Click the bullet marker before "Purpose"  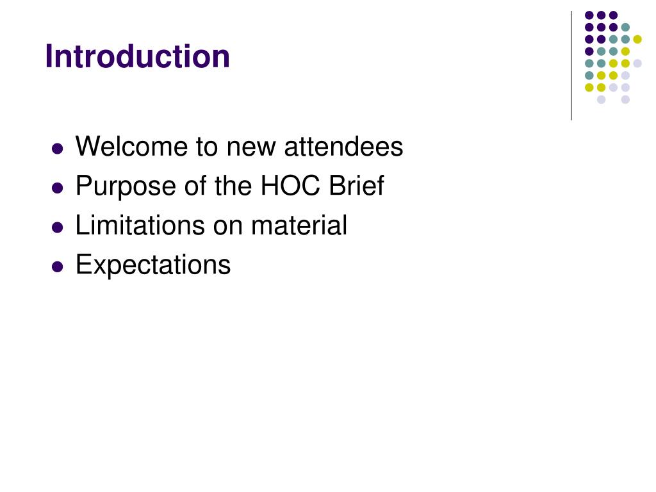(57, 188)
